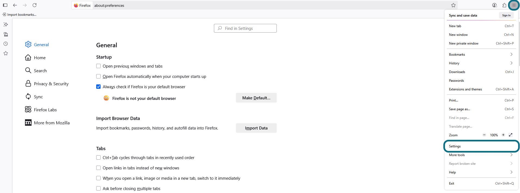Click Find in Settings search field
Screen dimensions: 520x193
point(245,28)
